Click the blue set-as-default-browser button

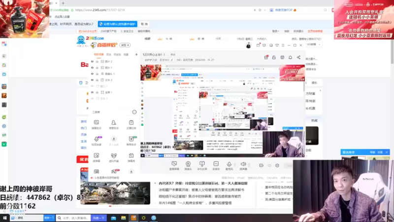point(118,24)
